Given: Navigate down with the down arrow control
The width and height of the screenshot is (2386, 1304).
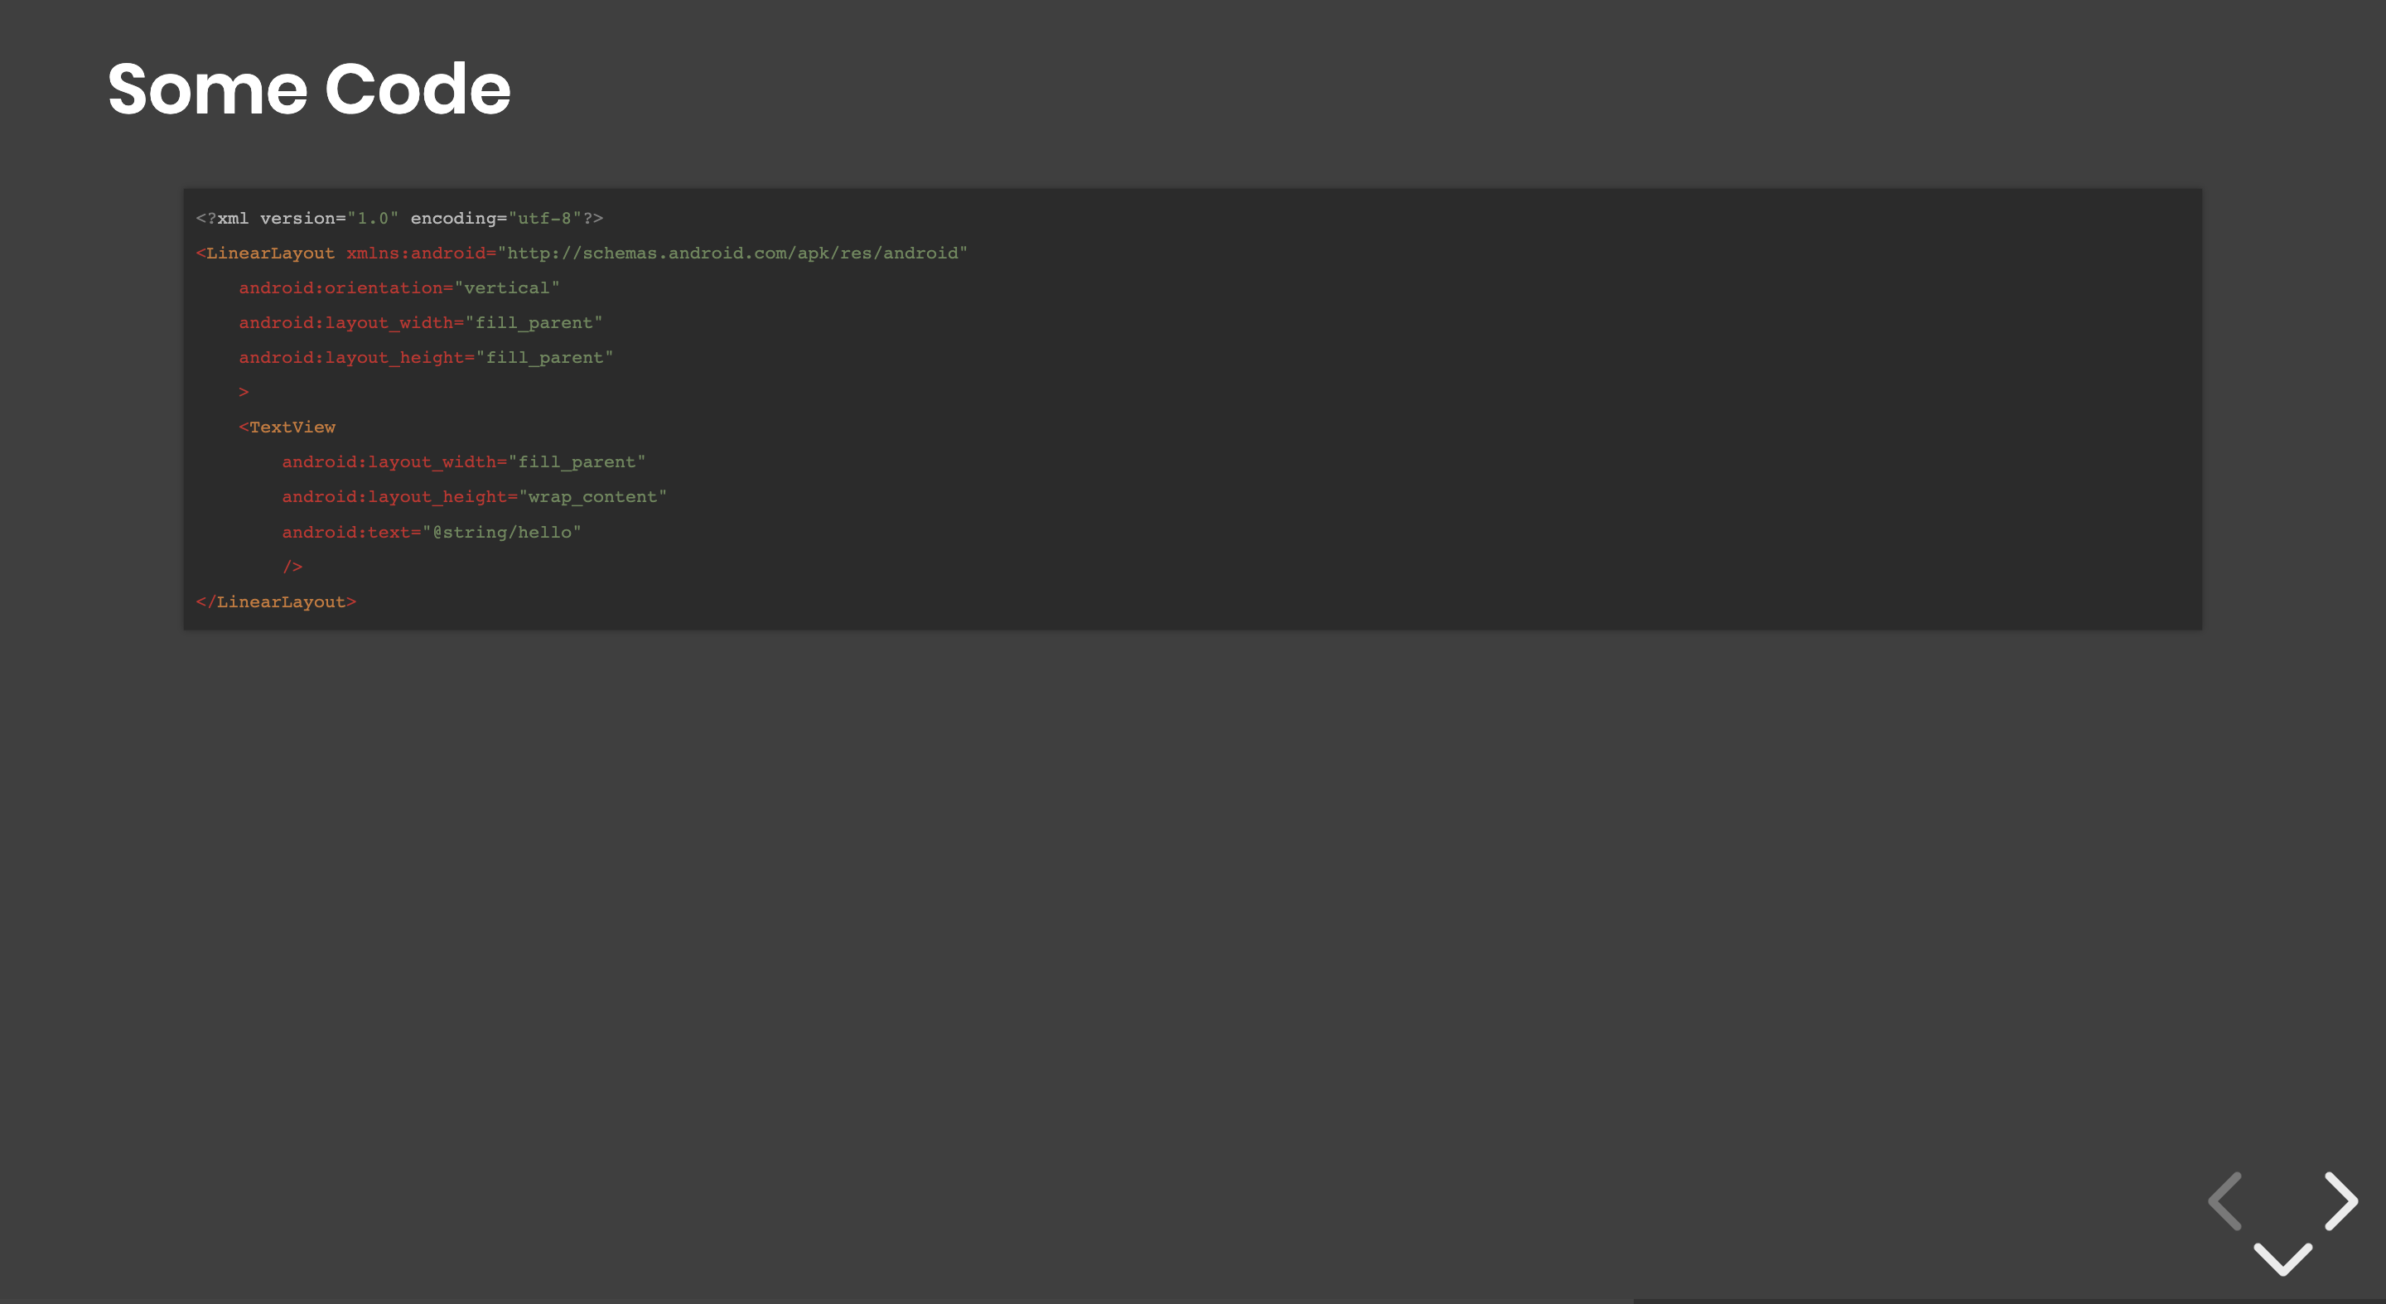Looking at the screenshot, I should (x=2282, y=1258).
